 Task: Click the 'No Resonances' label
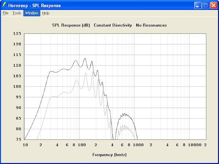(x=151, y=25)
